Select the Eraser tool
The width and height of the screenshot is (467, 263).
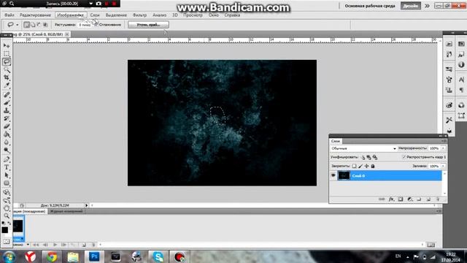[7, 126]
